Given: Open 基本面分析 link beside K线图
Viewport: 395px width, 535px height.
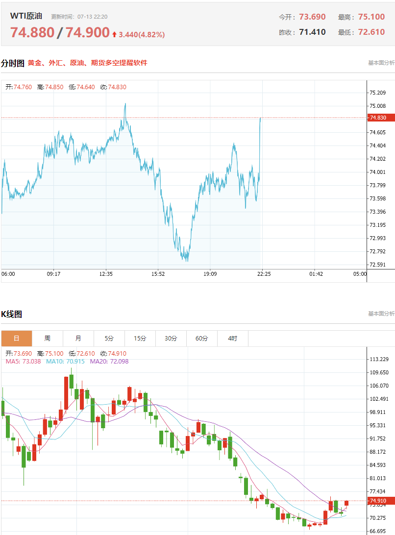Looking at the screenshot, I should 381,314.
